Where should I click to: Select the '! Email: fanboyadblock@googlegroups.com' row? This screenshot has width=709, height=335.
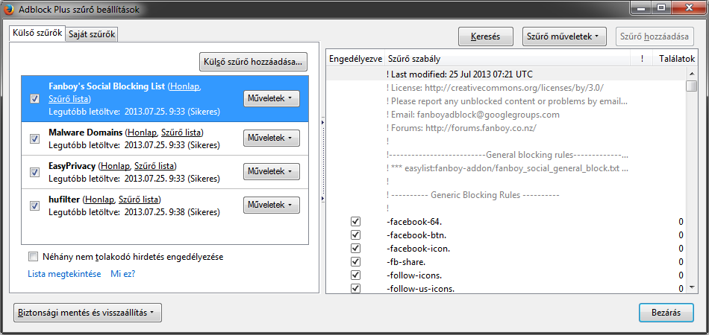(x=505, y=115)
